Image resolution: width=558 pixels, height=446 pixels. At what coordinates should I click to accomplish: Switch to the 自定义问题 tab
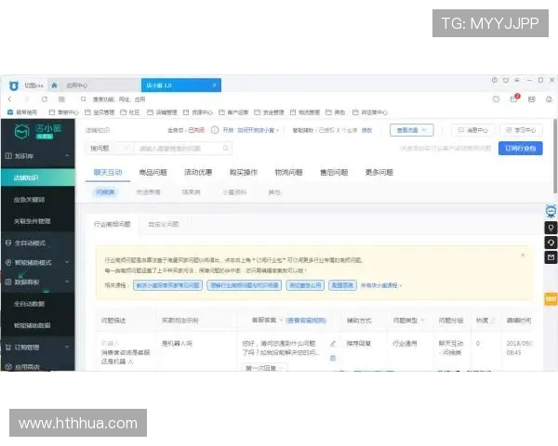(x=164, y=224)
